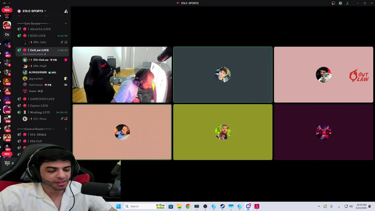The image size is (375, 211).
Task: Join the Dayson LIVE voice channel
Action: [42, 105]
